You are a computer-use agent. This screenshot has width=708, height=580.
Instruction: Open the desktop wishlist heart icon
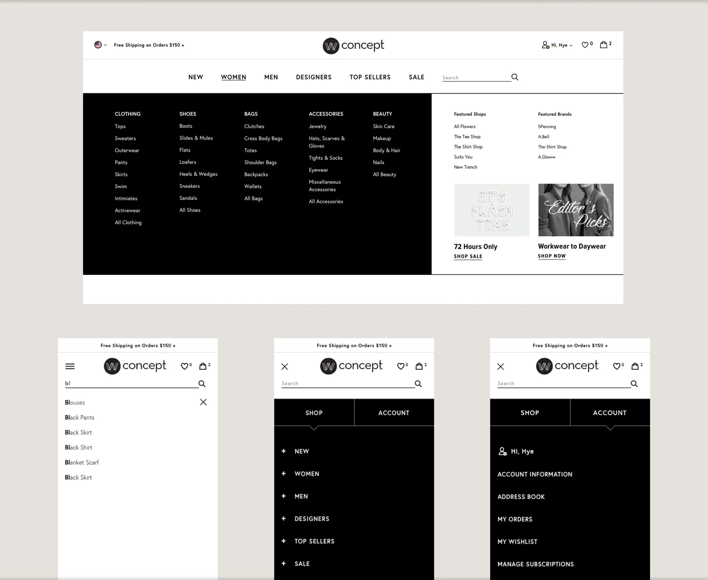[585, 45]
